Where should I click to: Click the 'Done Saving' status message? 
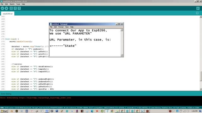[6, 94]
